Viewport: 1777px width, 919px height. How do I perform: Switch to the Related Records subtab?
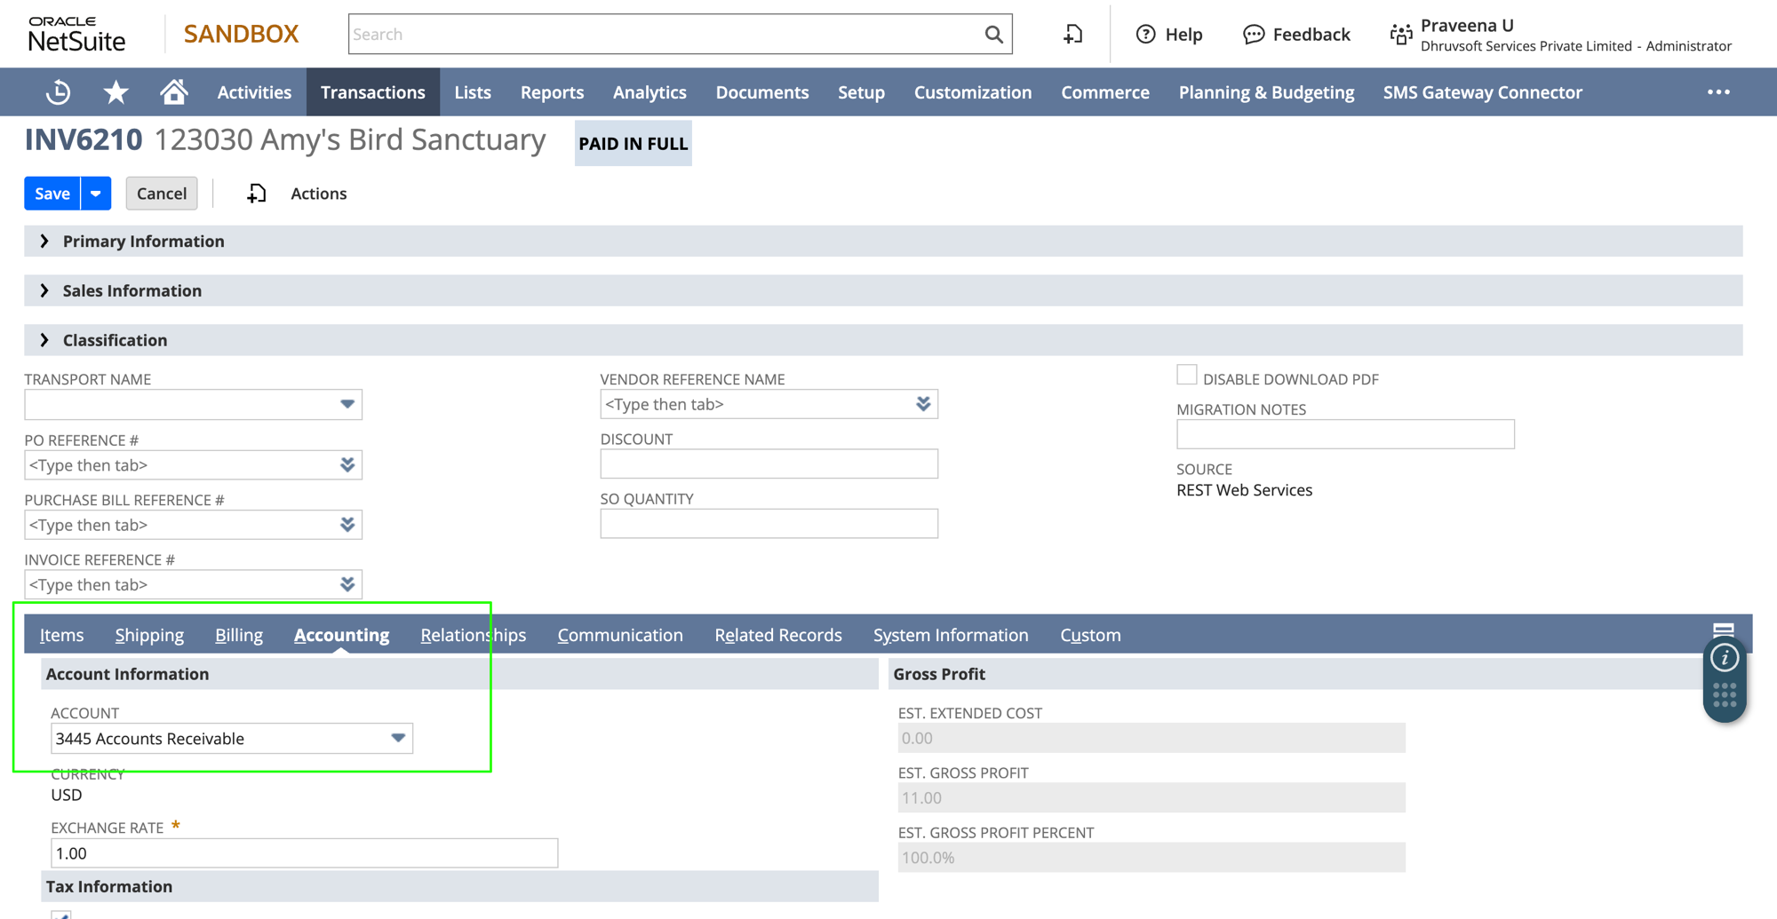778,635
